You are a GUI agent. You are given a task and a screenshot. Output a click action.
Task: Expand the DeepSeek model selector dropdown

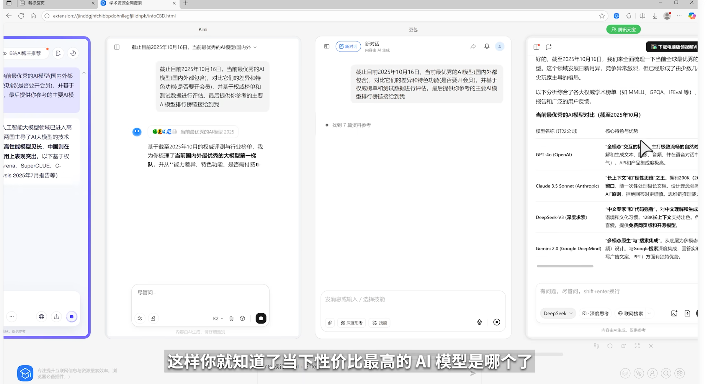pyautogui.click(x=558, y=313)
